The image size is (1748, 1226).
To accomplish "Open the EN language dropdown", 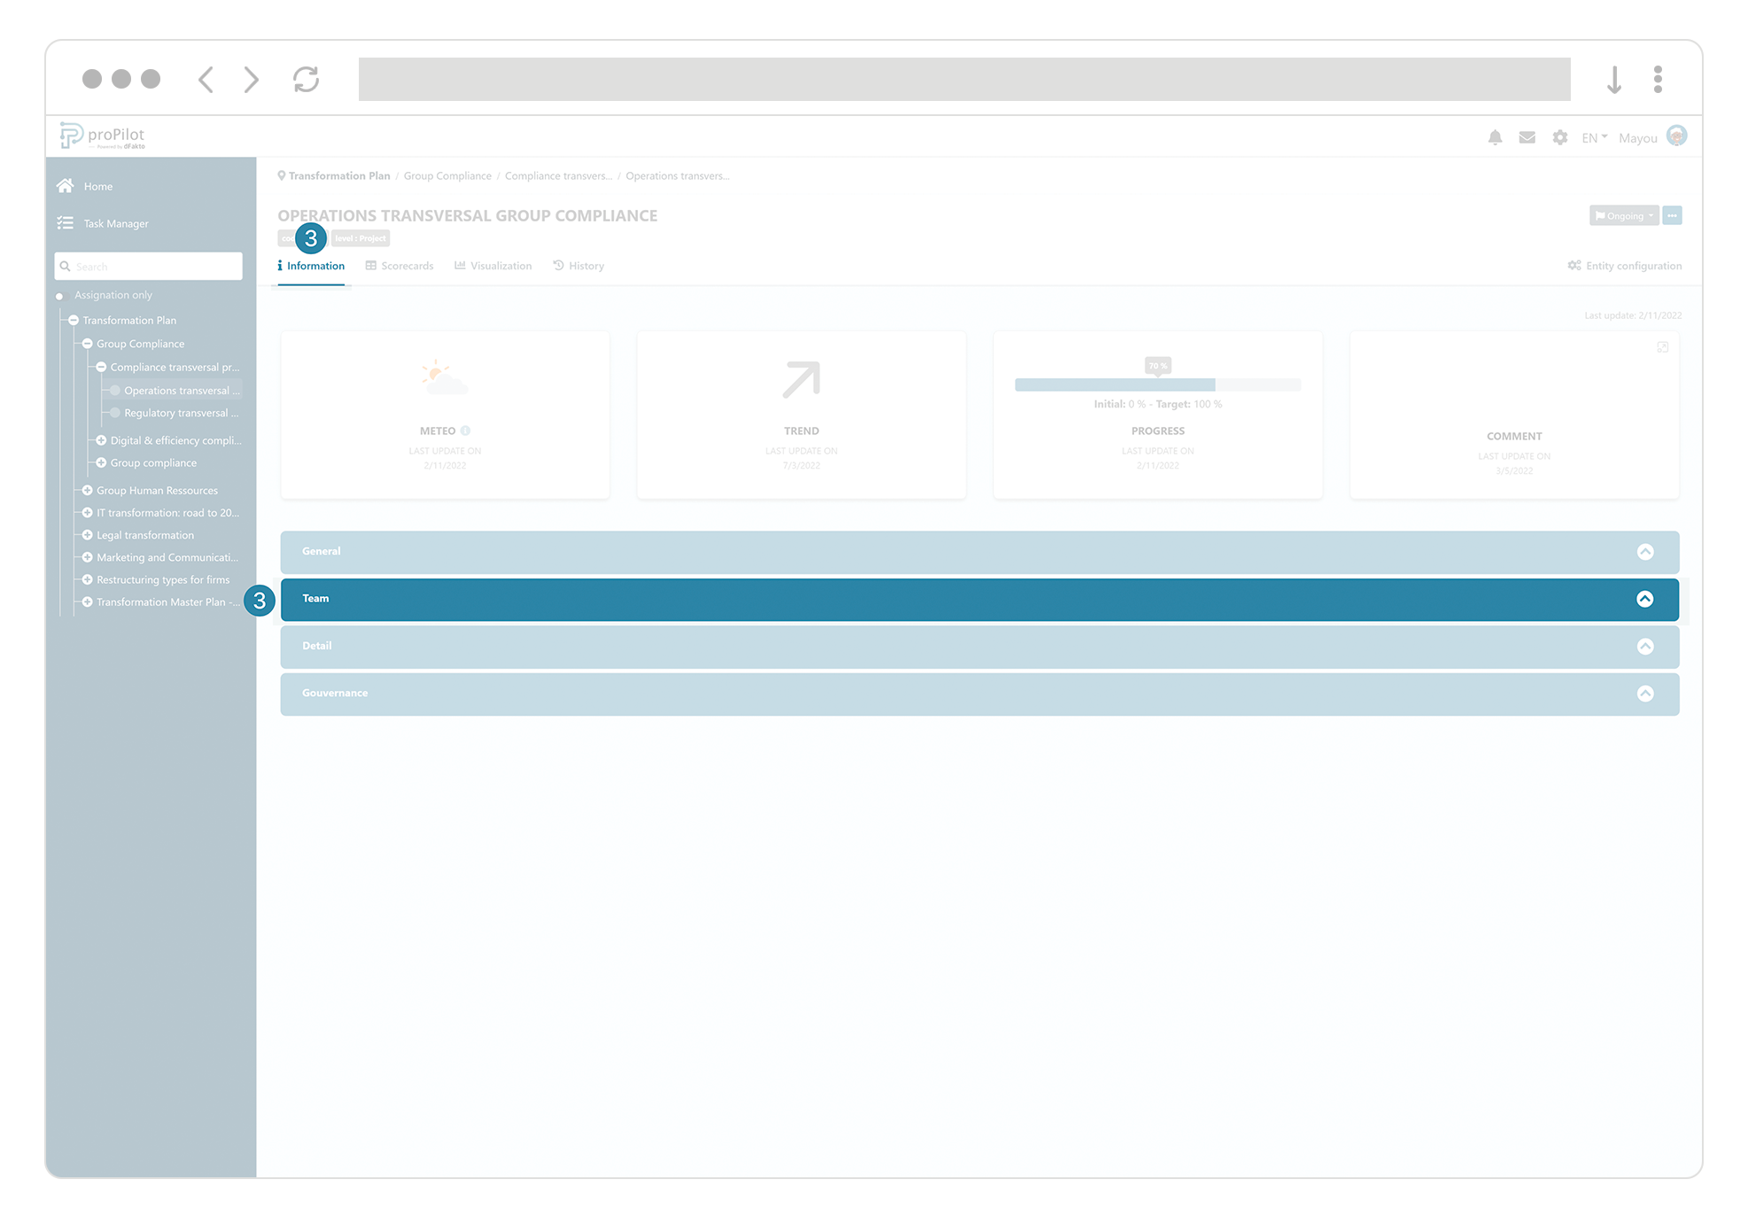I will [x=1592, y=137].
